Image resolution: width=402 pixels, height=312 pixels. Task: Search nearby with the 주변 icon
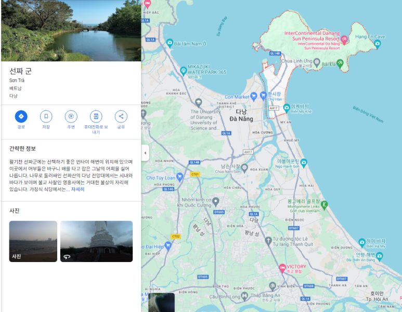tap(71, 116)
